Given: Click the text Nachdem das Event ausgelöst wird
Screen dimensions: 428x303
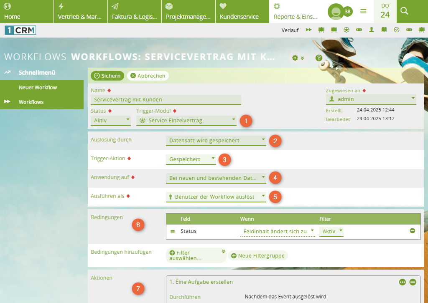Looking at the screenshot, I should tap(285, 296).
